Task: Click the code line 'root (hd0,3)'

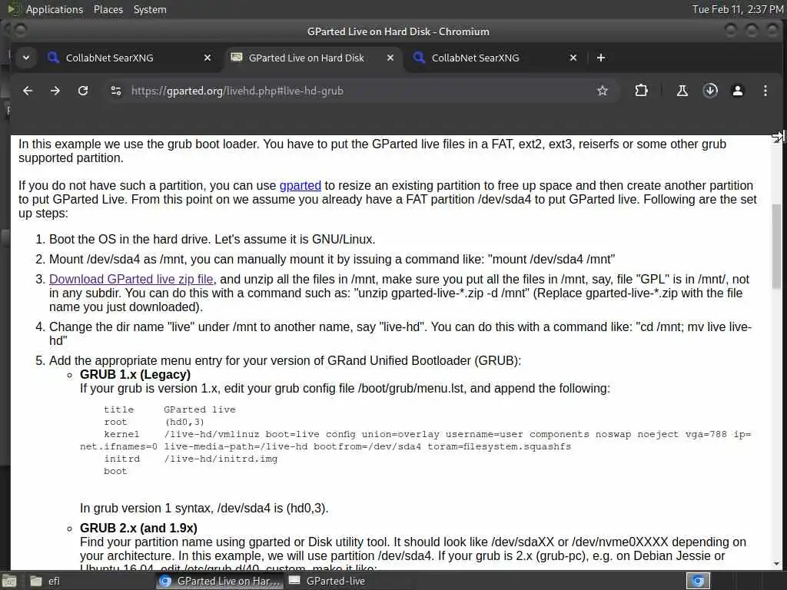Action: click(154, 422)
